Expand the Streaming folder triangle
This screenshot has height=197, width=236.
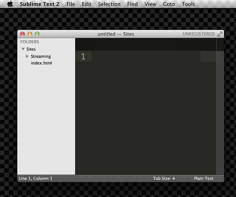click(x=27, y=56)
